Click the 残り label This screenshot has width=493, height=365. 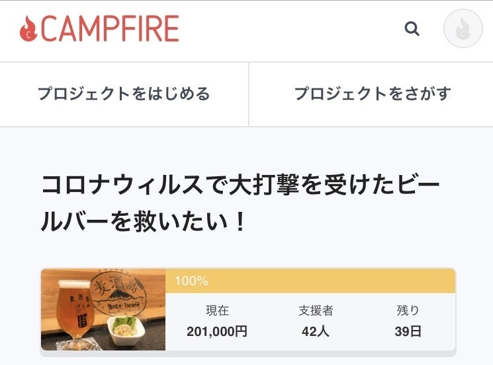pos(408,310)
